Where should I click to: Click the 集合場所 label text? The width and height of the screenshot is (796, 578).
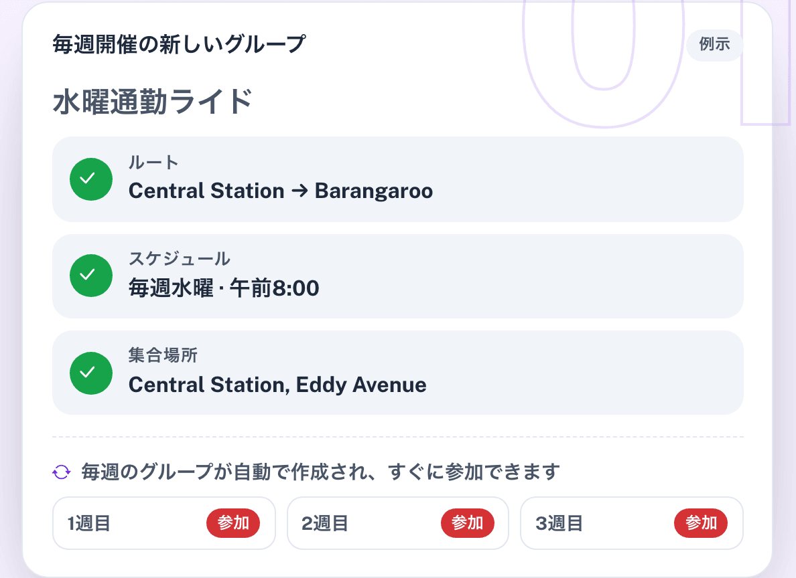click(163, 355)
